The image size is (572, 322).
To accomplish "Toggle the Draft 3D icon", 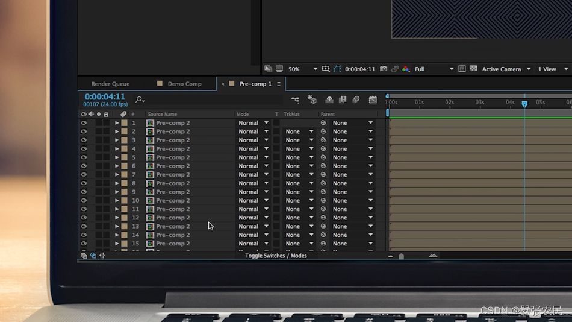I will 312,99.
